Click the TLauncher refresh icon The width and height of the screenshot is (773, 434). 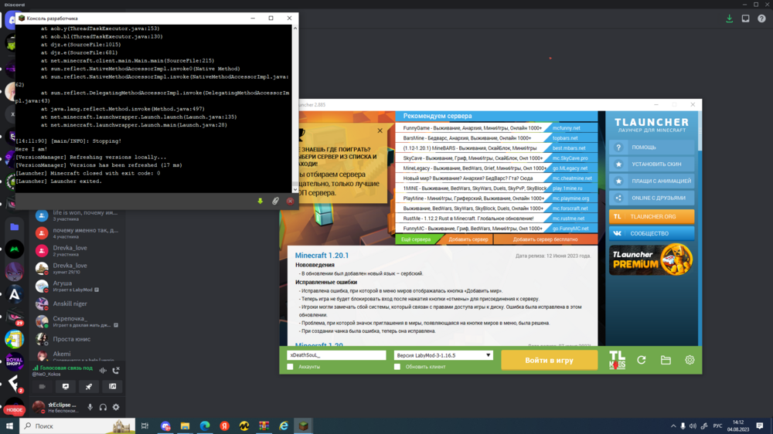[642, 360]
